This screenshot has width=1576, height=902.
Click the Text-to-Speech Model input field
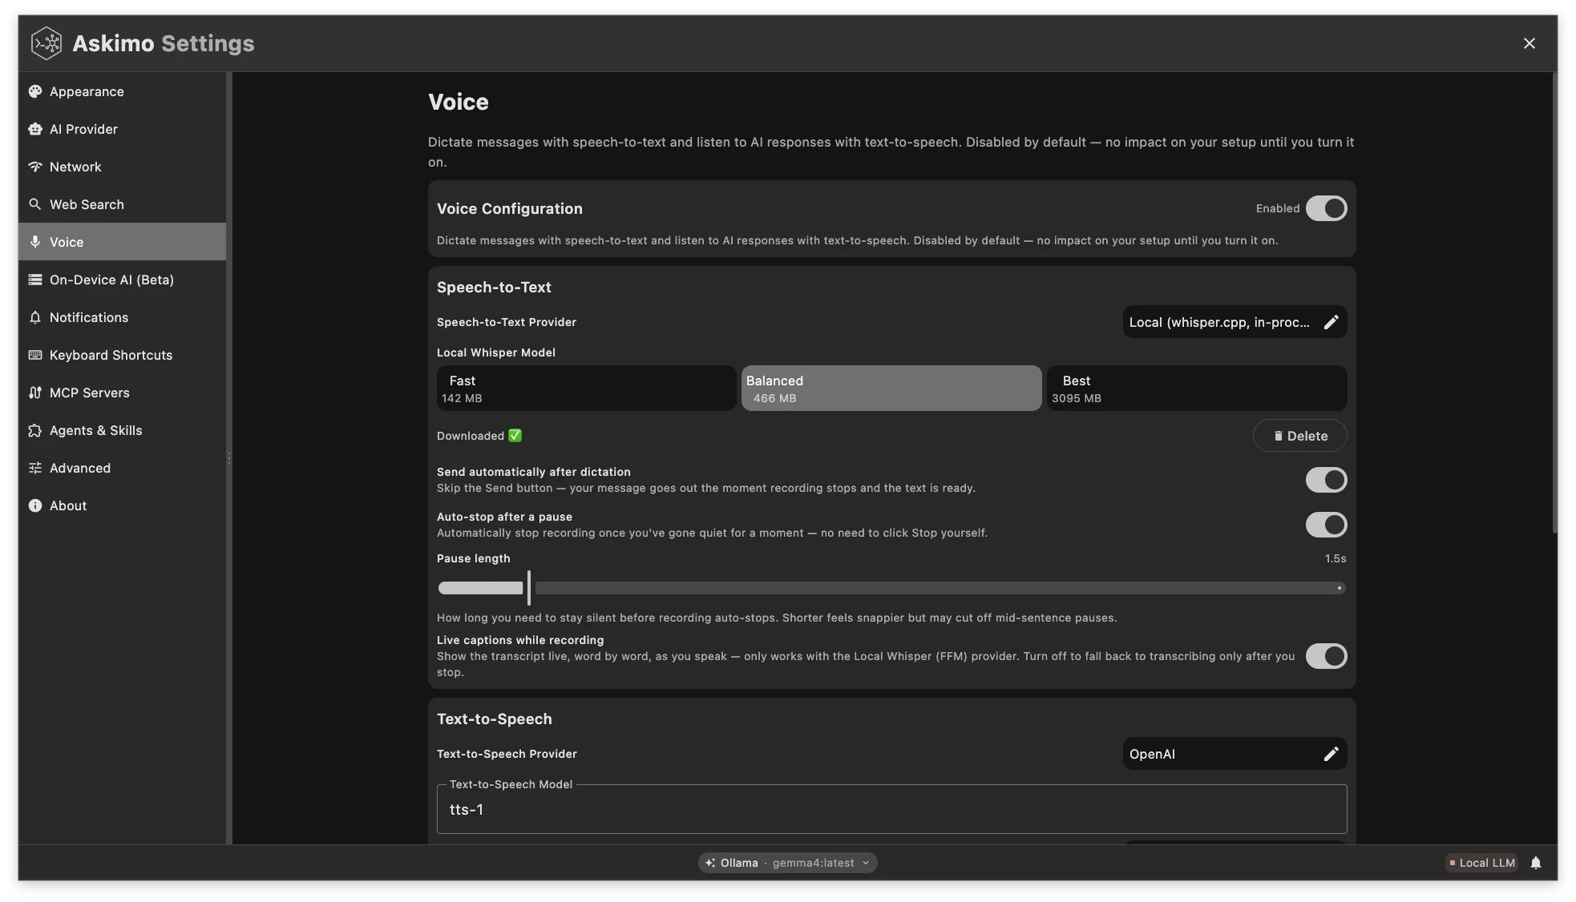coord(891,809)
